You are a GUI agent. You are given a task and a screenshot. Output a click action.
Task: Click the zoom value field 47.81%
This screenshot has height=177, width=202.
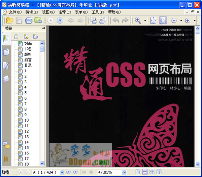(x=110, y=172)
